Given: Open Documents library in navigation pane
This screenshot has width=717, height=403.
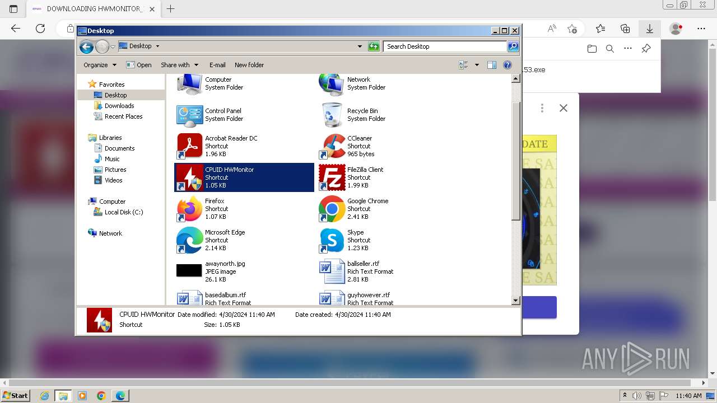Looking at the screenshot, I should (x=119, y=148).
